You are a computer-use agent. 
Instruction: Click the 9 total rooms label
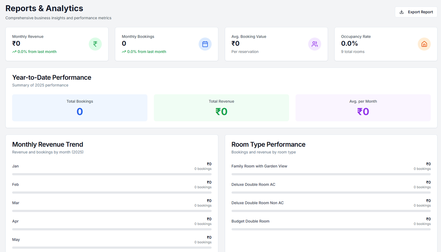[x=353, y=52]
